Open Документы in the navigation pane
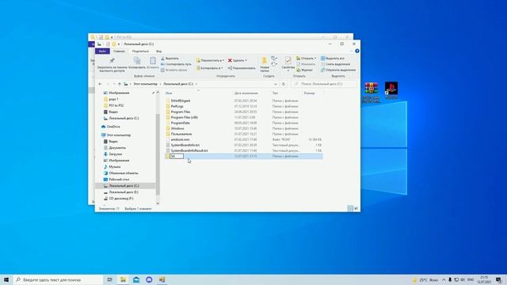This screenshot has height=285, width=507. (x=117, y=148)
